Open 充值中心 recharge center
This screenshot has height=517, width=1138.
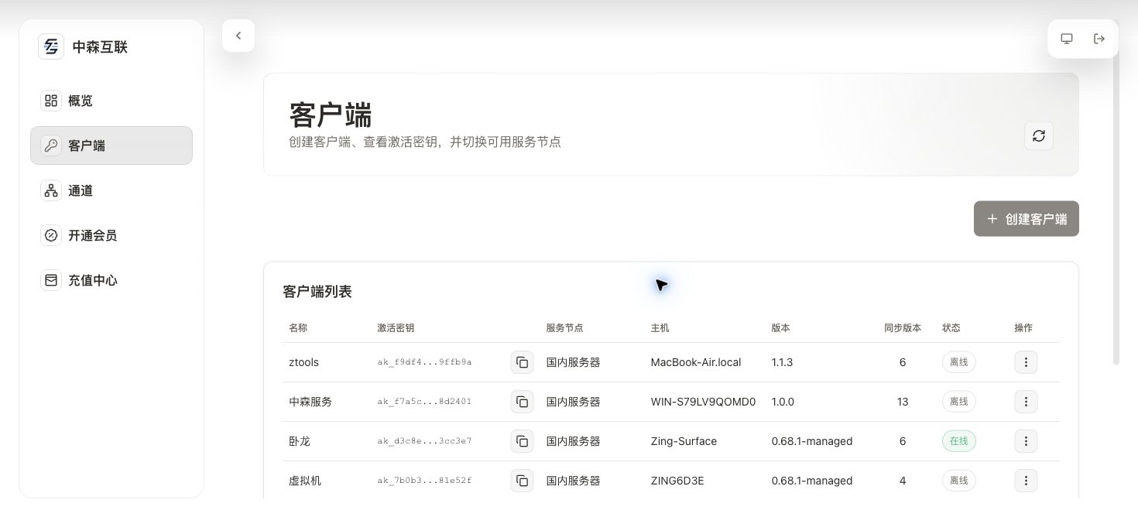[x=111, y=280]
